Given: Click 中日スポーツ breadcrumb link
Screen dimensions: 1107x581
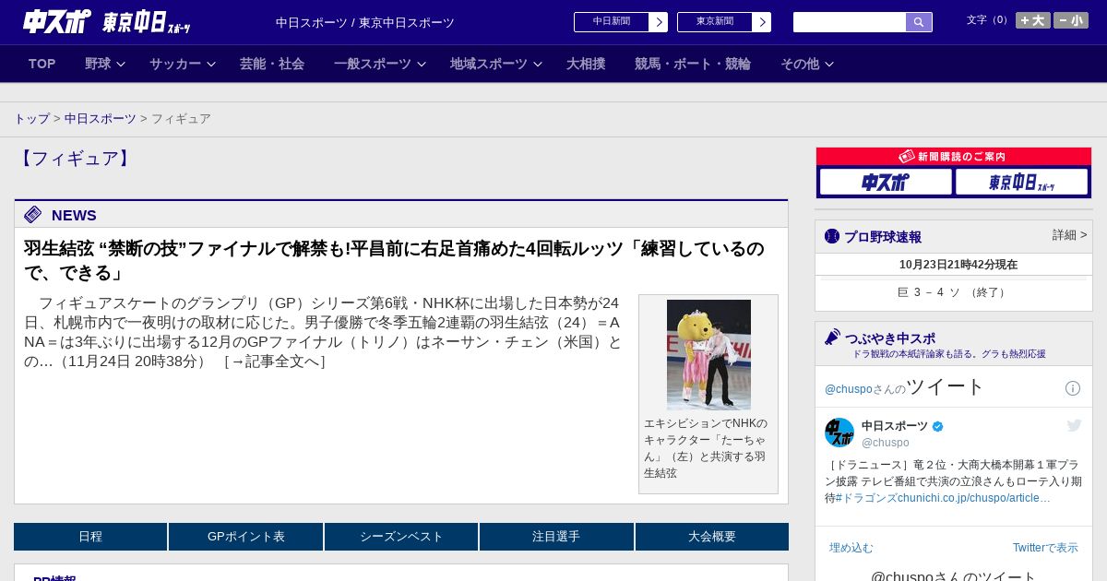Looking at the screenshot, I should [101, 118].
